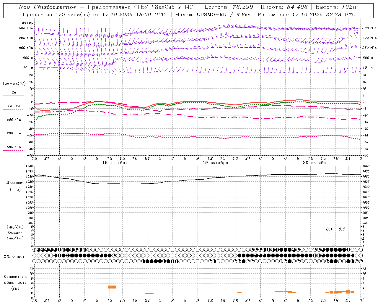Click the station name Nov_Chistoozernoe
This screenshot has width=378, height=303.
(x=47, y=7)
